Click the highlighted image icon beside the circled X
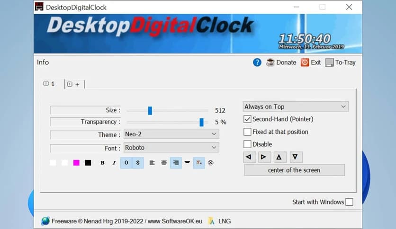The image size is (396, 229). [199, 163]
